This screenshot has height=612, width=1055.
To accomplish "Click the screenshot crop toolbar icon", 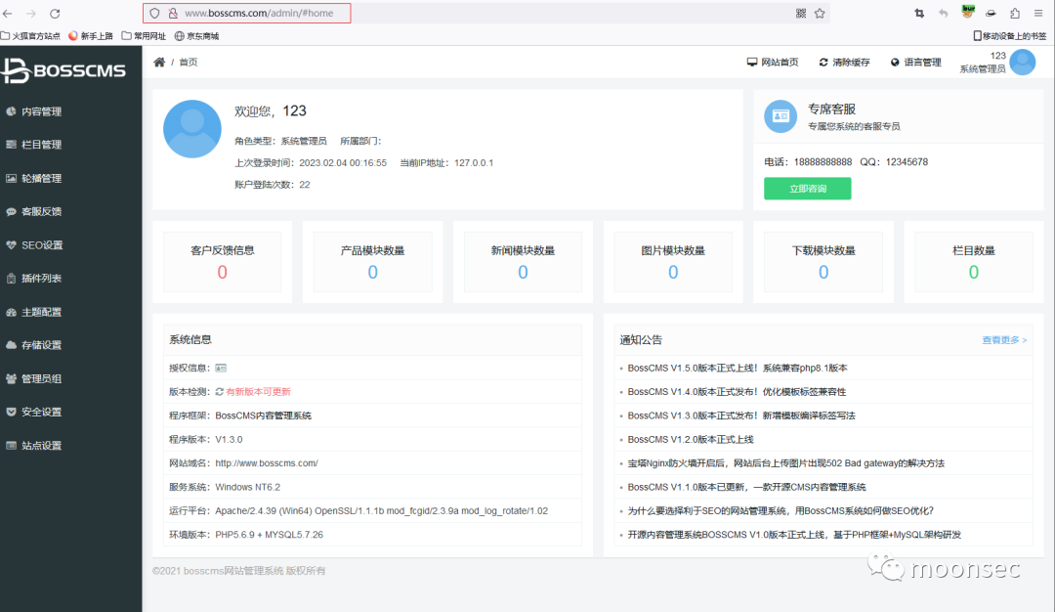I will (x=919, y=14).
